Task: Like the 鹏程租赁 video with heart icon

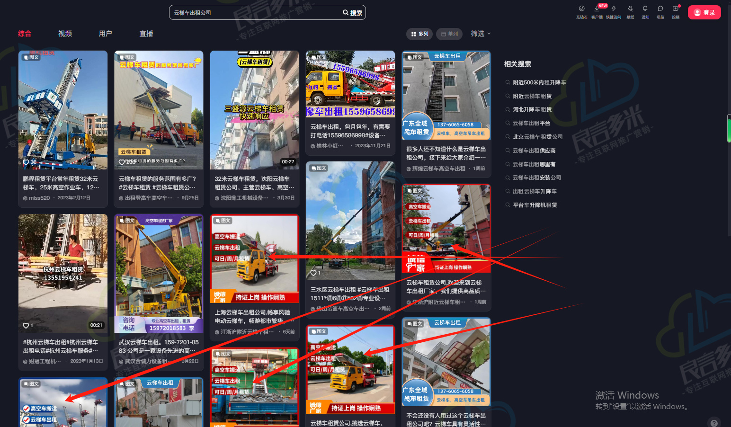Action: [x=27, y=162]
